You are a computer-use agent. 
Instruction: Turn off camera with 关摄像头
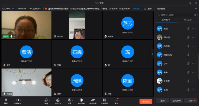(x=17, y=101)
